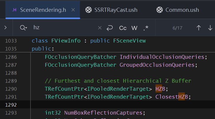Click the Common.ush file type icon

pyautogui.click(x=160, y=10)
